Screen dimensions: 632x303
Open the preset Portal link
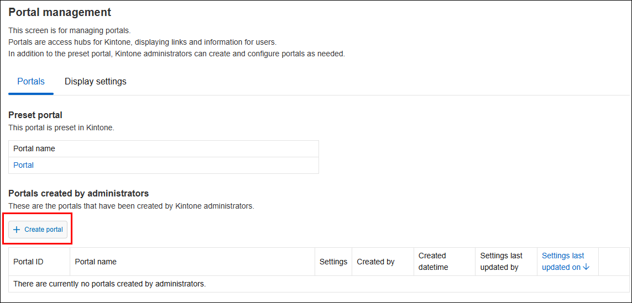pos(24,165)
